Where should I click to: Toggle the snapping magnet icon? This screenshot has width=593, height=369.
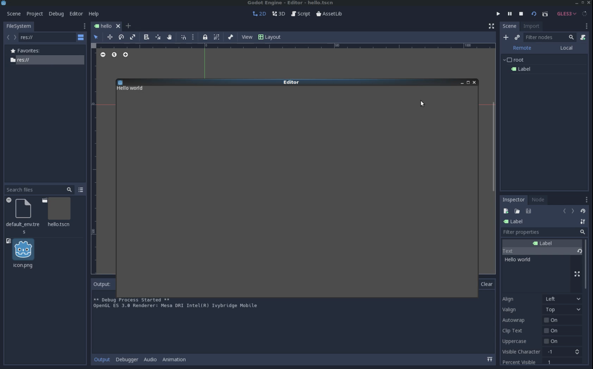click(184, 37)
